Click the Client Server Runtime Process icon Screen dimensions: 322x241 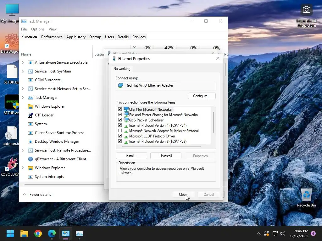click(31, 133)
